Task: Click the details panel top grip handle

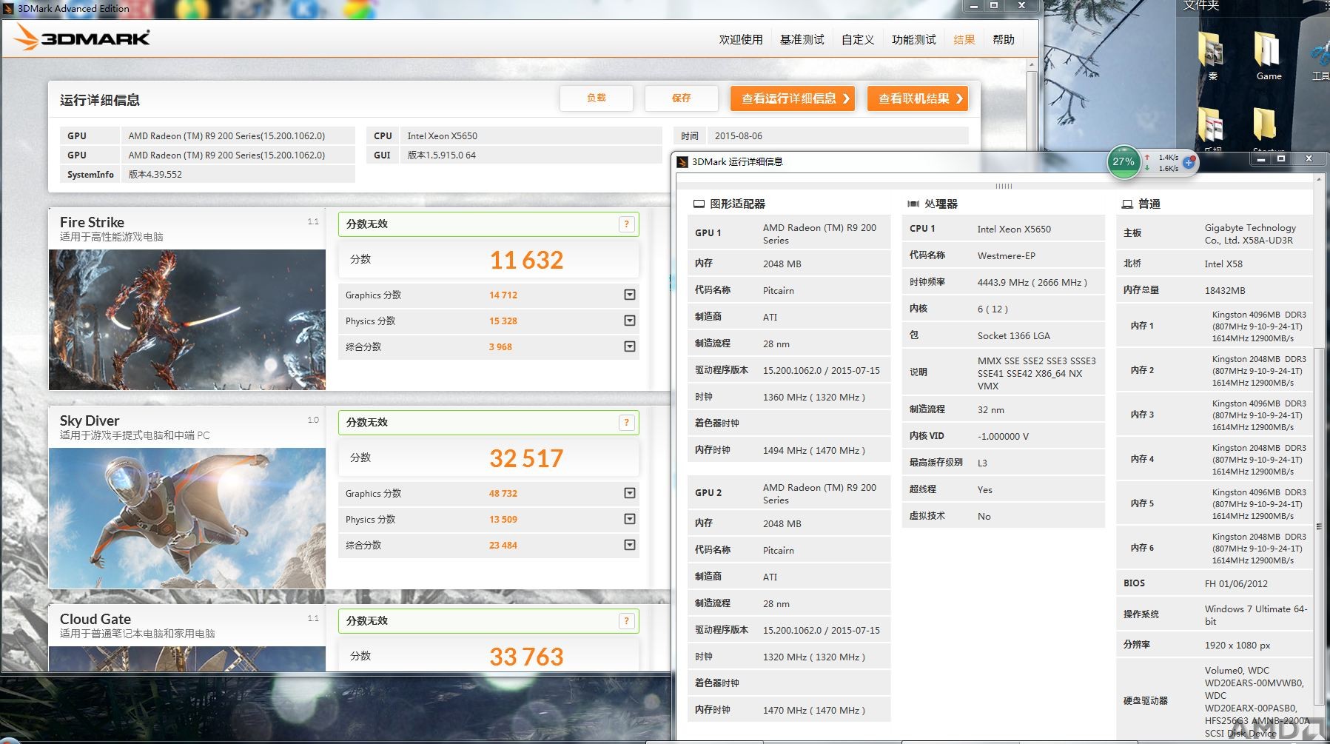Action: click(1004, 186)
